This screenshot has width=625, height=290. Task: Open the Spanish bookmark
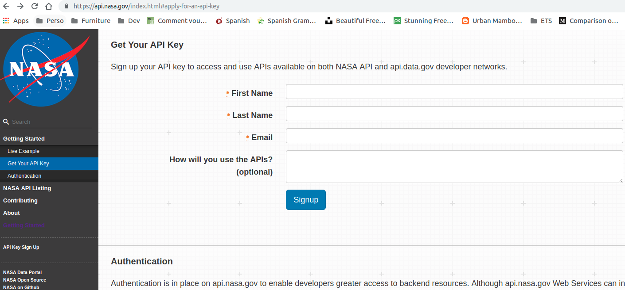click(233, 21)
